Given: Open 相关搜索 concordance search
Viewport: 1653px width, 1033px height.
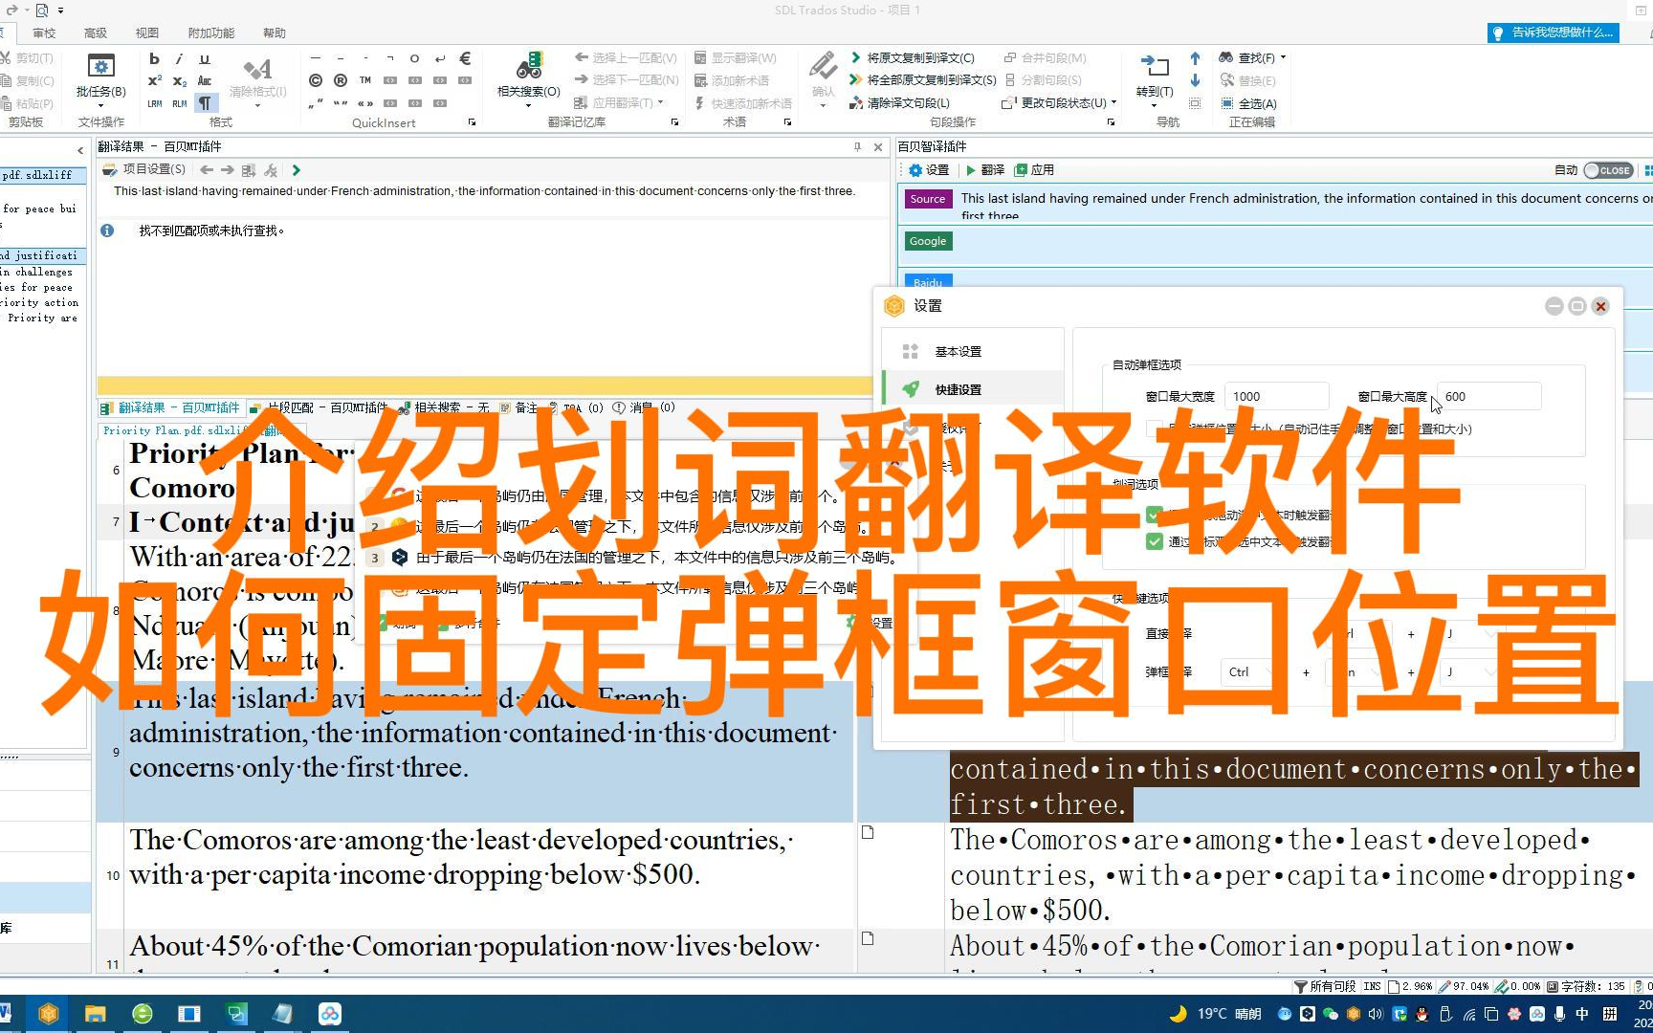Looking at the screenshot, I should tap(528, 78).
